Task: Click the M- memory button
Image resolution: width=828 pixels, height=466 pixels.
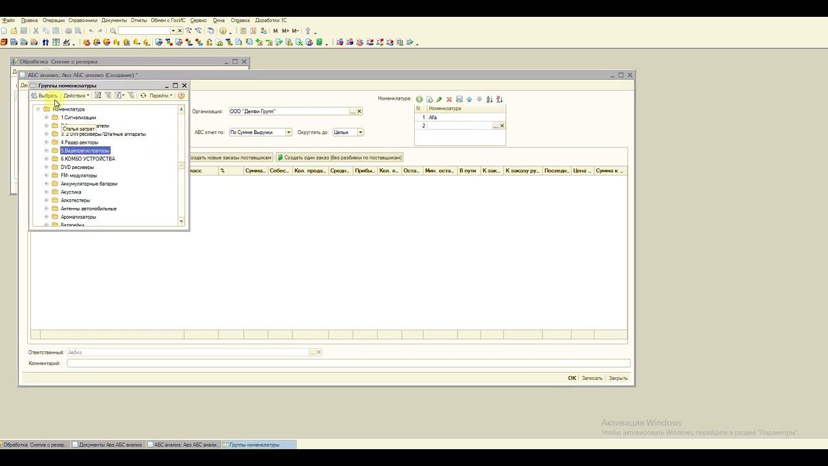Action: 295,30
